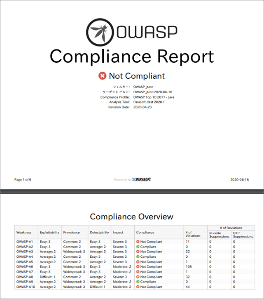Click the 32 violations value for OWASP-A8
264x299 pixels.
point(188,277)
